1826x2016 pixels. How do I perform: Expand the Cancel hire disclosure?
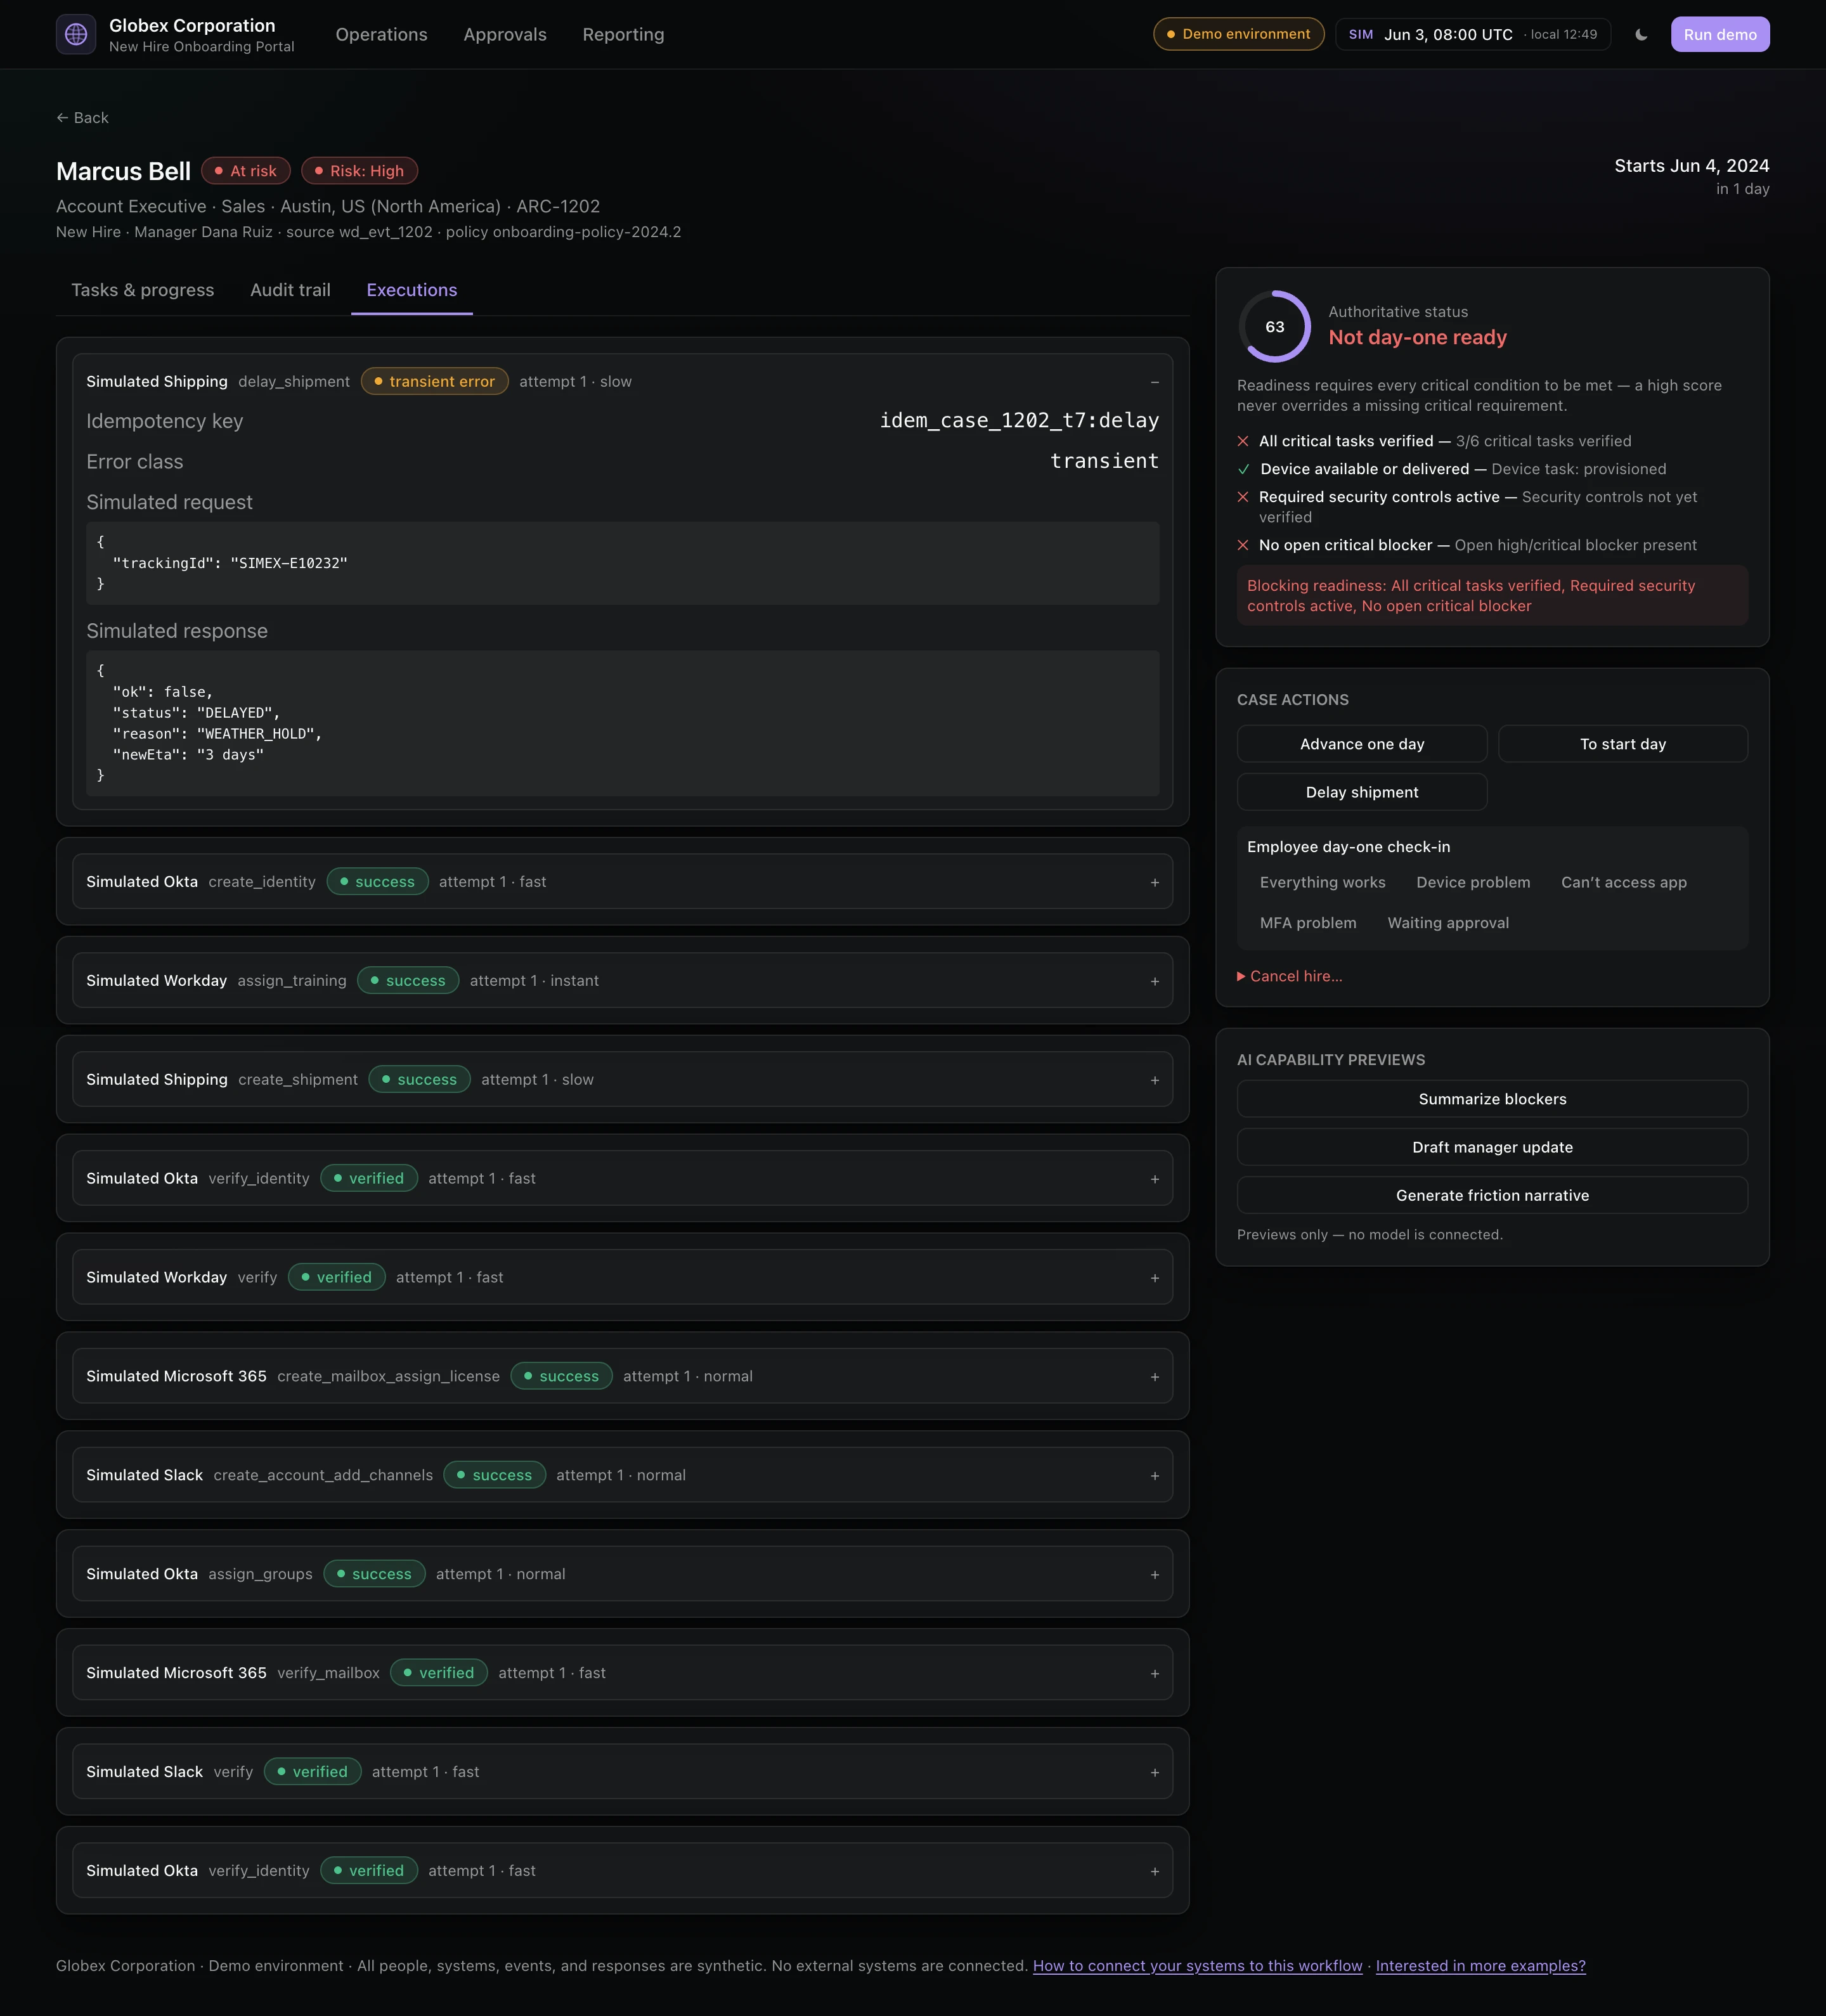click(1290, 976)
